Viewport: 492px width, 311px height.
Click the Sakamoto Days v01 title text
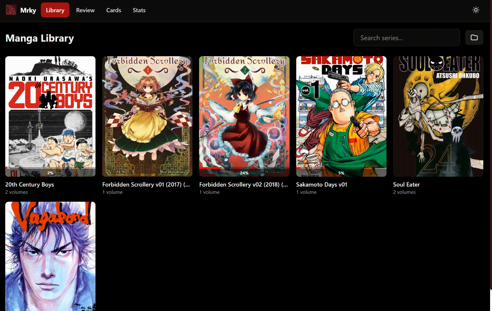click(x=321, y=184)
